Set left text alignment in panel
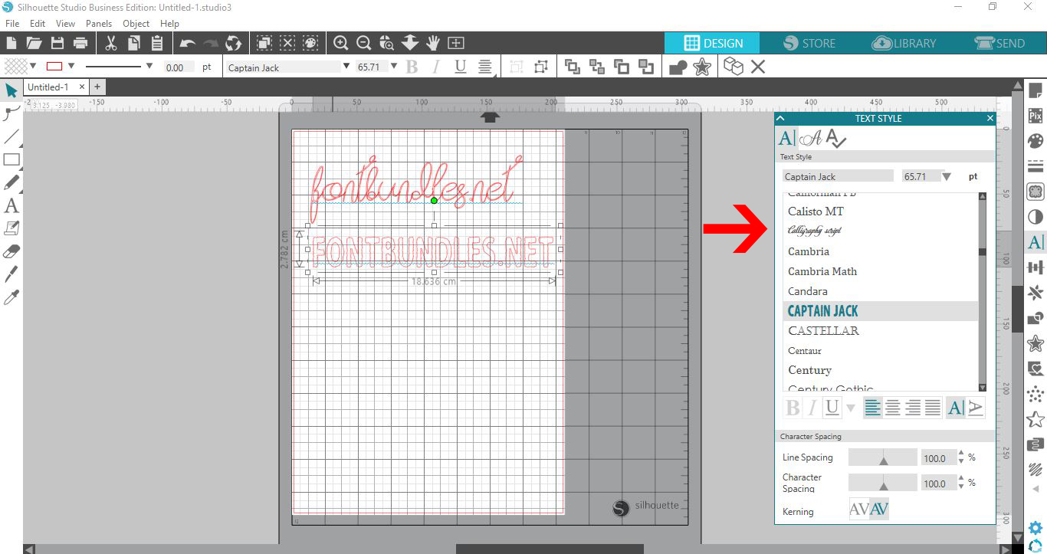The image size is (1047, 554). pos(873,408)
